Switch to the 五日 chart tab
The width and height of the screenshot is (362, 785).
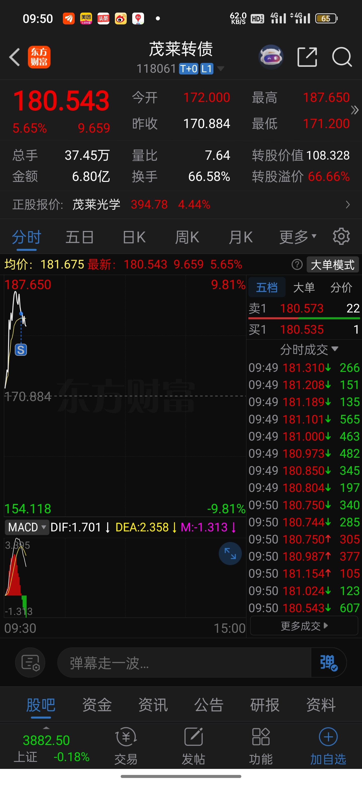(x=80, y=237)
